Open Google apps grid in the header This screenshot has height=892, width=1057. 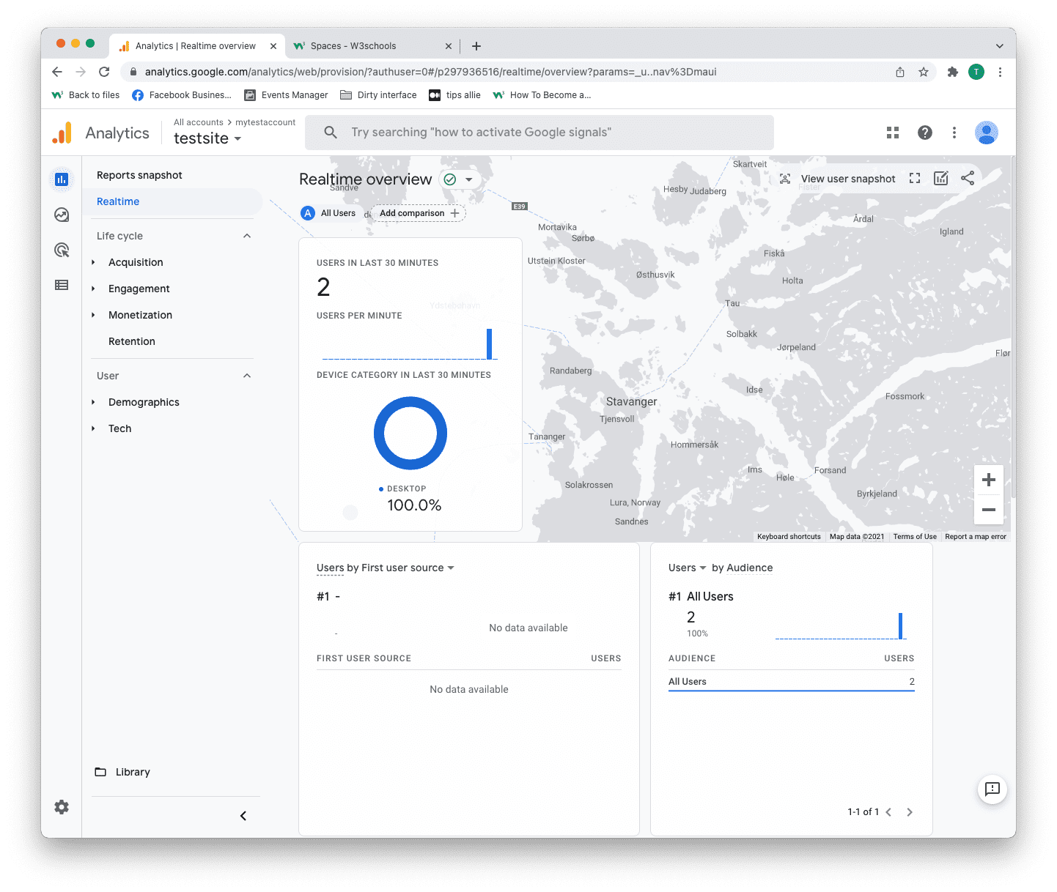tap(892, 133)
